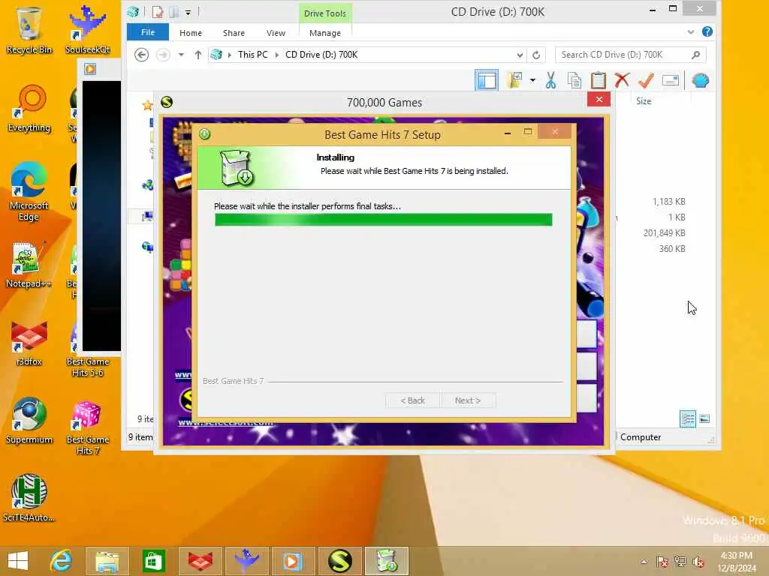Click the Next button in Setup wizard
The height and width of the screenshot is (576, 769).
click(467, 400)
